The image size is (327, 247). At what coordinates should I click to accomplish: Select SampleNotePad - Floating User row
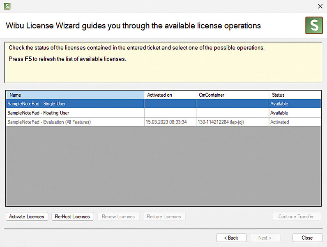[163, 113]
